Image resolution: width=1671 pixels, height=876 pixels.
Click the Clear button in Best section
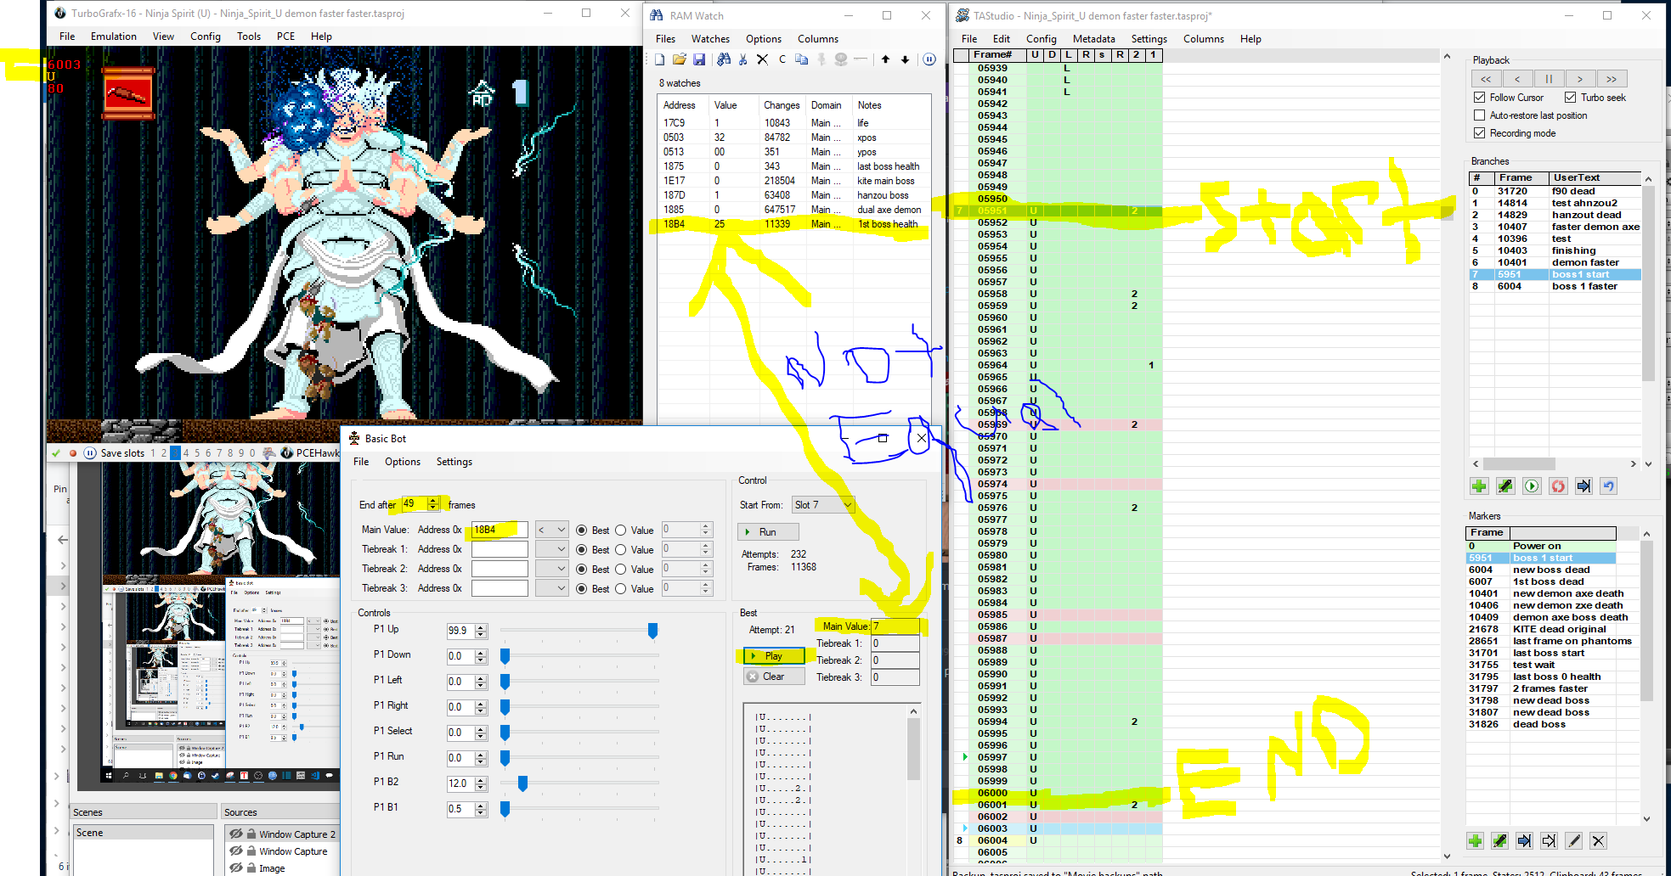(x=773, y=677)
